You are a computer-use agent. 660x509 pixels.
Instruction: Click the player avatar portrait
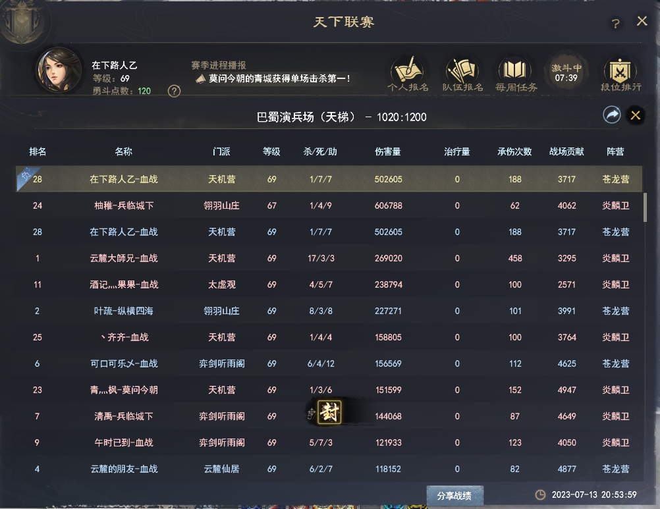[x=59, y=69]
